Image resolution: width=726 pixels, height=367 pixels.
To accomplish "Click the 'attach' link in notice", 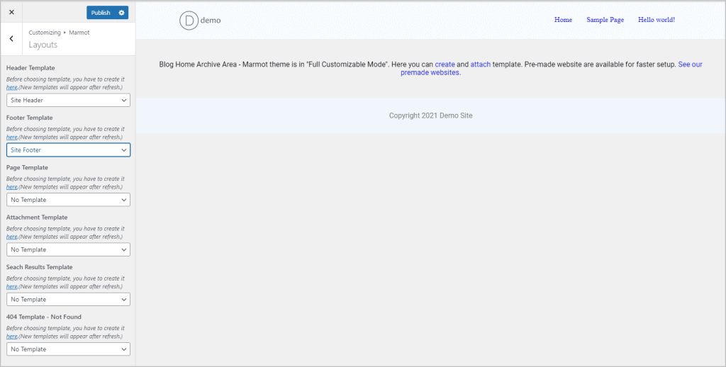I will (x=480, y=64).
